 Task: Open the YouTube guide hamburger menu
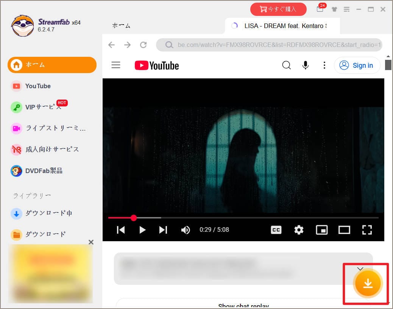pos(116,65)
